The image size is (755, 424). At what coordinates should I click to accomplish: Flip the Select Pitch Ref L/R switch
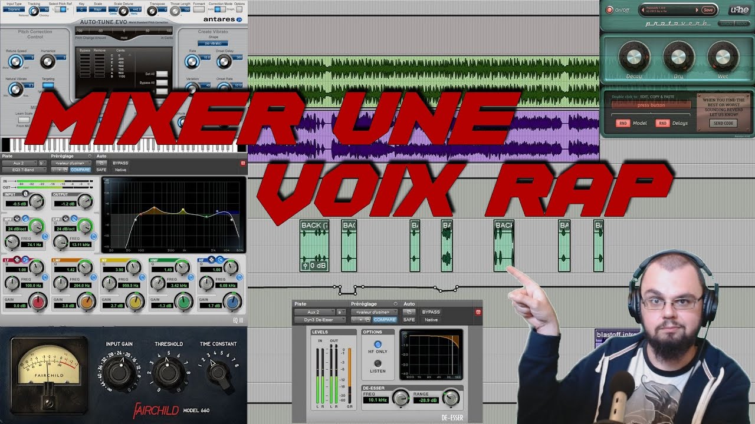(x=61, y=9)
